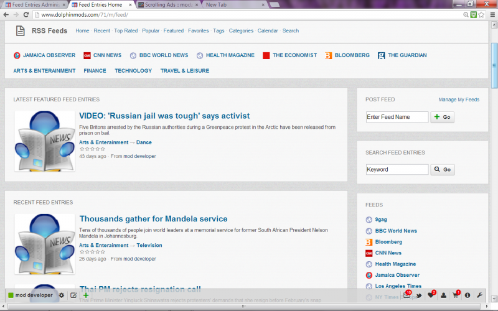Image resolution: width=498 pixels, height=311 pixels.
Task: Open the Popular menu item
Action: pos(151,30)
